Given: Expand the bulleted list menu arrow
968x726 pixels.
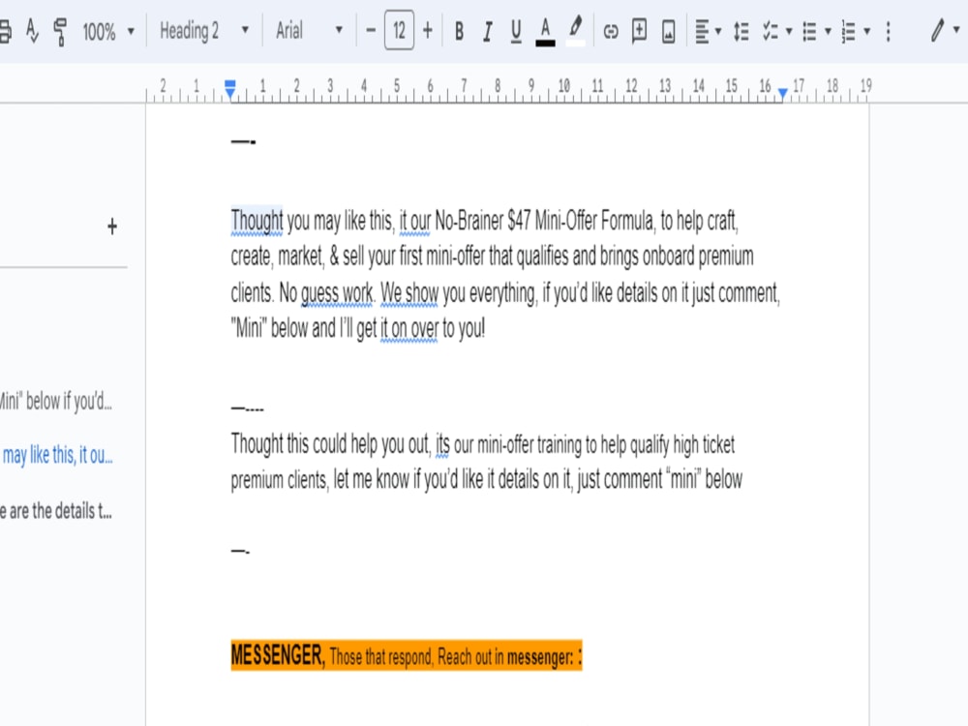Looking at the screenshot, I should pyautogui.click(x=828, y=31).
